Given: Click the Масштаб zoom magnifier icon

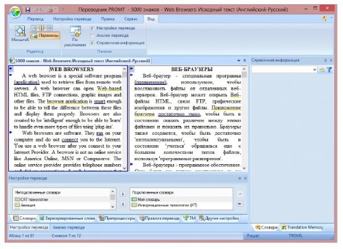Looking at the screenshot, I should (x=20, y=31).
